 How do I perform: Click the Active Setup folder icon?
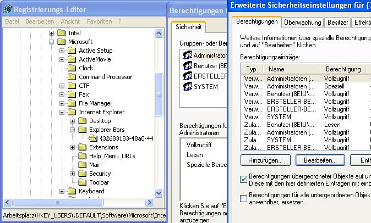(x=72, y=51)
